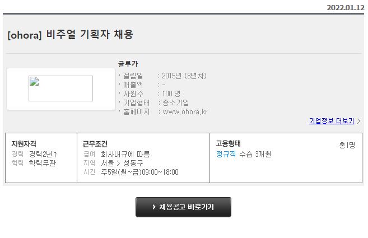The height and width of the screenshot is (238, 368).
Task: Click the 주5일(월~금)09:00~18:00 working hours
Action: pos(139,172)
